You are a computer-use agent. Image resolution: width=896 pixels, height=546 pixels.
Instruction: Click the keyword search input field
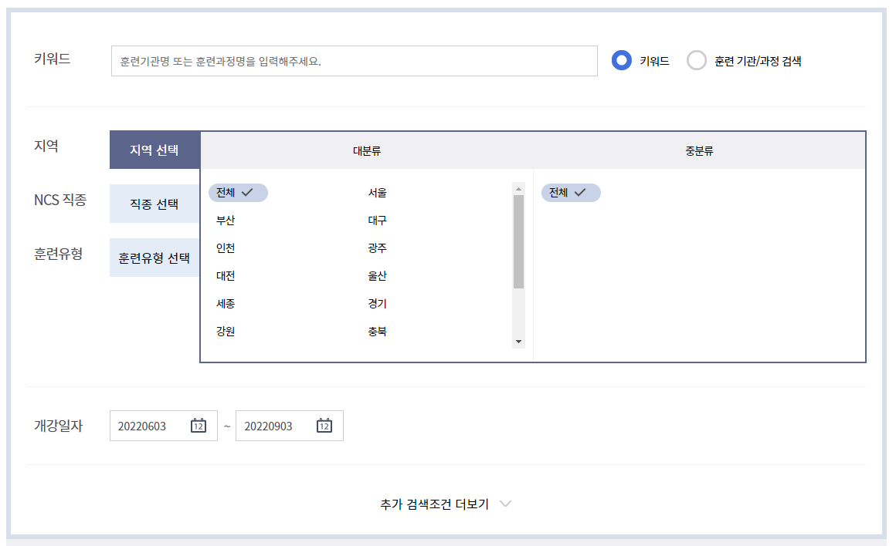353,60
